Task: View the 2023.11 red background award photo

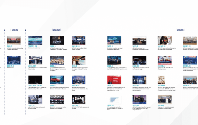Action: (x=114, y=80)
